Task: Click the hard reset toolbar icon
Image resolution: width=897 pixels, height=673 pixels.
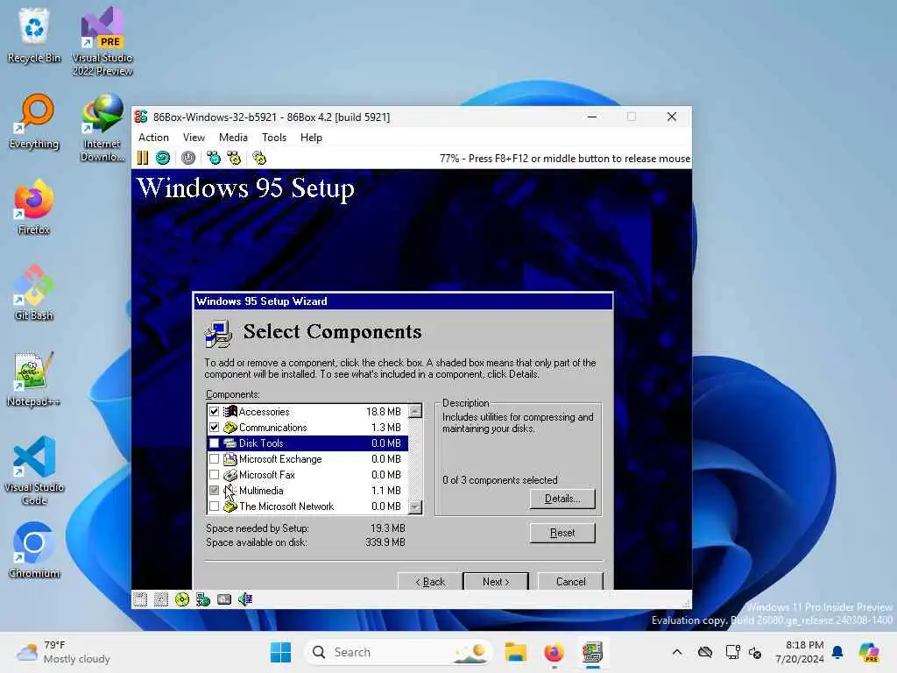Action: coord(163,158)
